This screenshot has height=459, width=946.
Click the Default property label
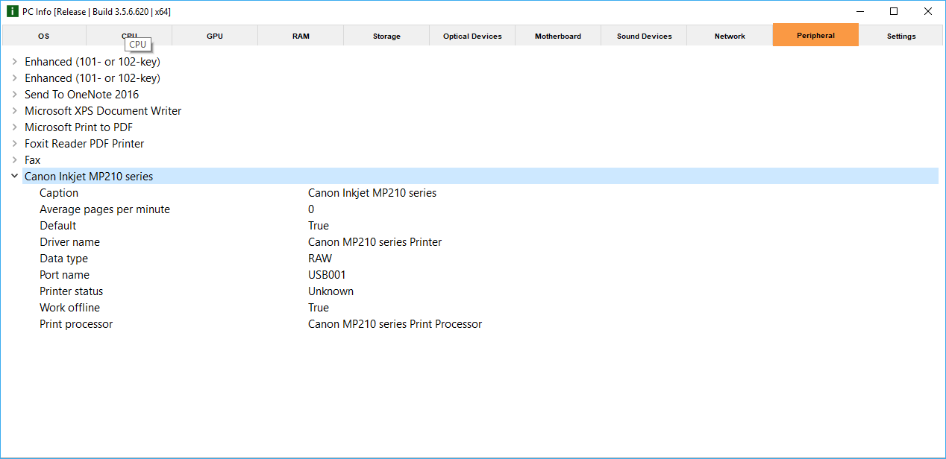(x=58, y=226)
